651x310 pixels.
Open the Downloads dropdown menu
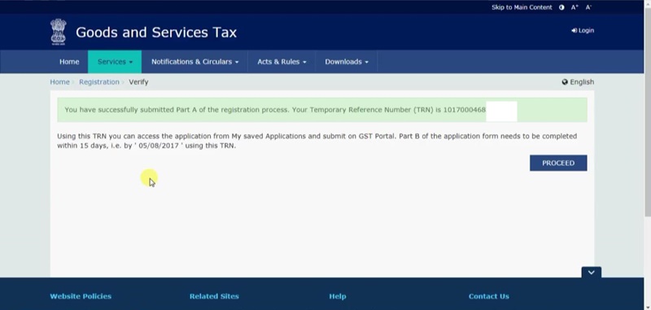(x=347, y=62)
